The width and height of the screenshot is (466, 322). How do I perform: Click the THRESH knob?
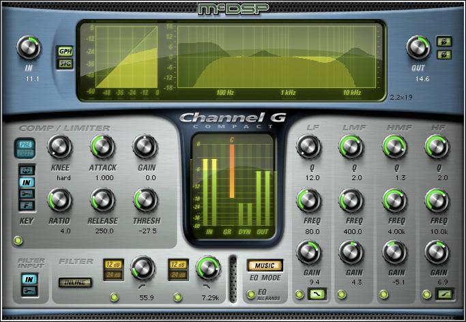[x=145, y=200]
